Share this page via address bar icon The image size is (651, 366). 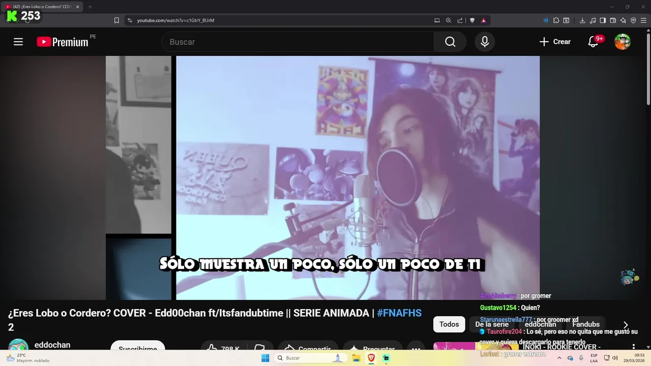coord(460,20)
